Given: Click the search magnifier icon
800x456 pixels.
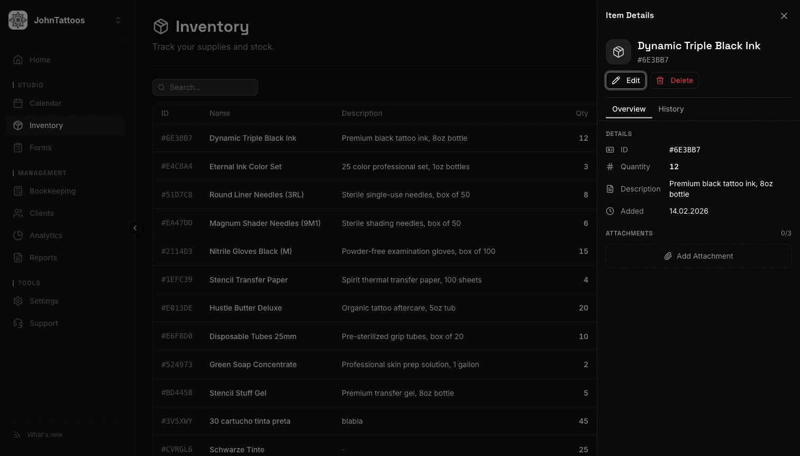Looking at the screenshot, I should point(161,87).
